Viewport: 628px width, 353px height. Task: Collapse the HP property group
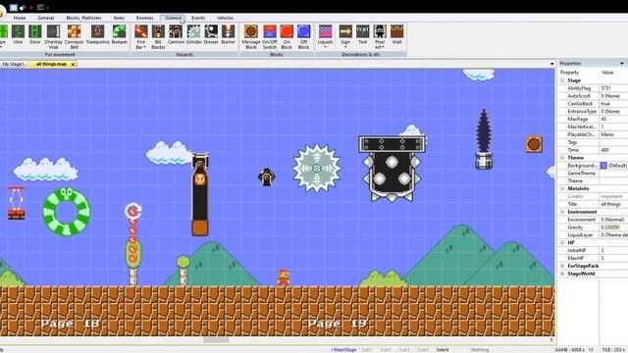562,242
